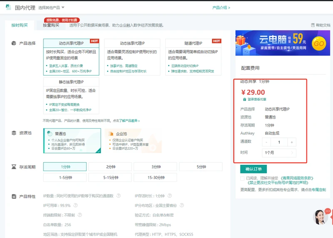The height and width of the screenshot is (238, 333).
Task: Click the 企业池 card icon
Action: 111,134
